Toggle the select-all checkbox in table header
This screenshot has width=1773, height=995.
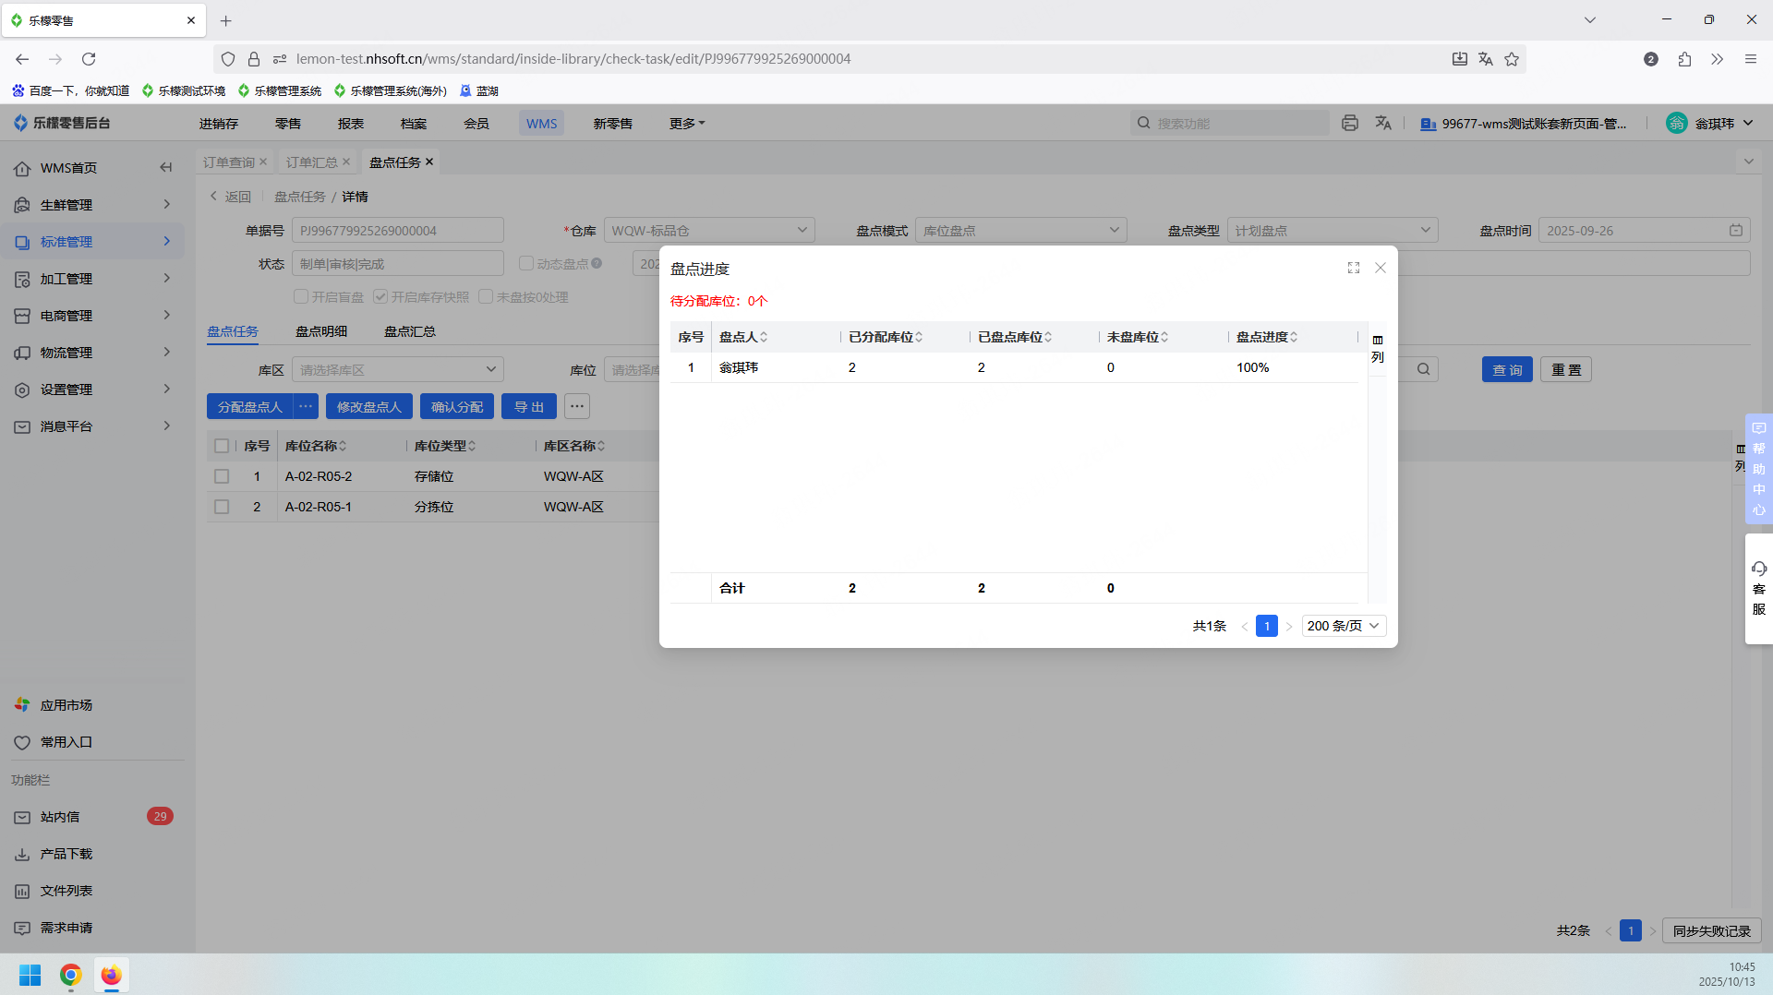coord(222,446)
